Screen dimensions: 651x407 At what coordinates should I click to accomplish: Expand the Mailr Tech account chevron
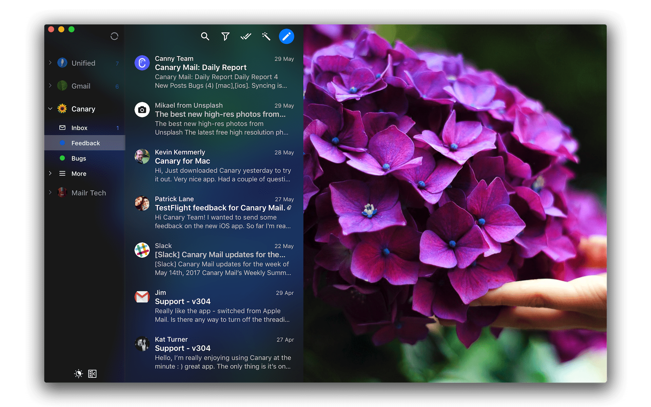click(50, 193)
